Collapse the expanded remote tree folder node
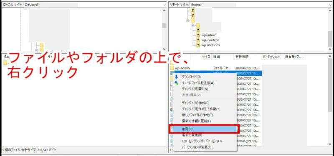Viewport: 334px width, 156px height. (x=187, y=21)
